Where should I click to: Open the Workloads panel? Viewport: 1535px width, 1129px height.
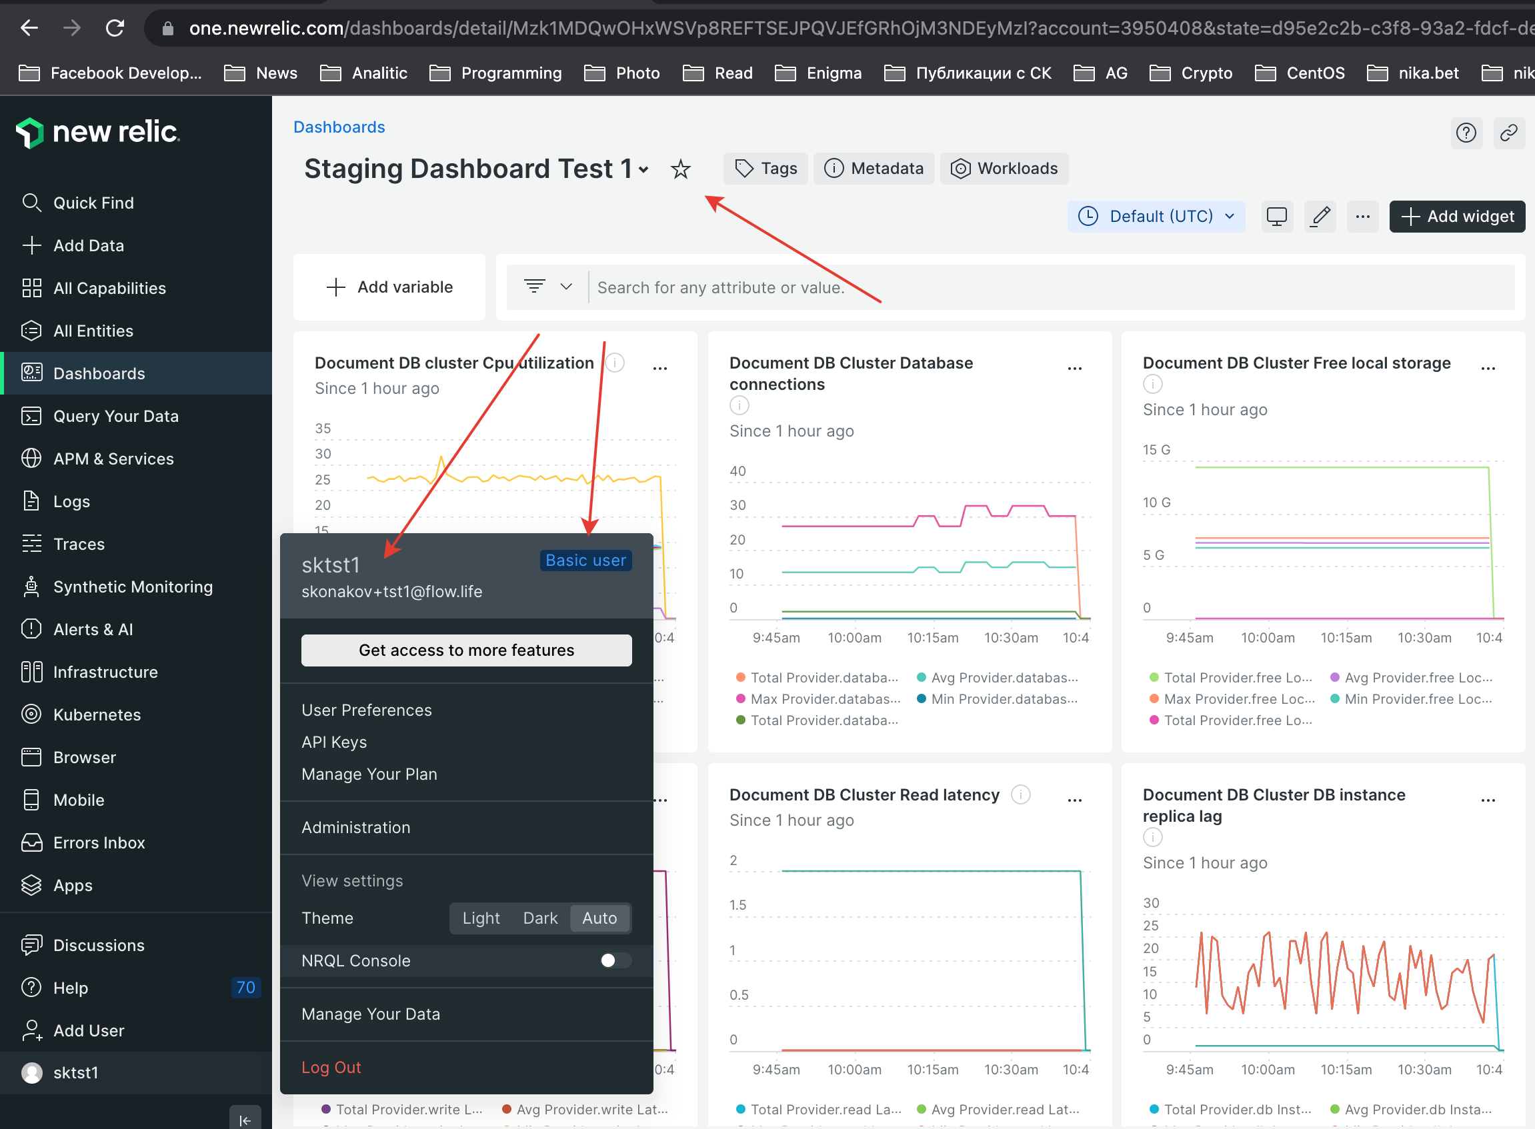[x=1004, y=169]
